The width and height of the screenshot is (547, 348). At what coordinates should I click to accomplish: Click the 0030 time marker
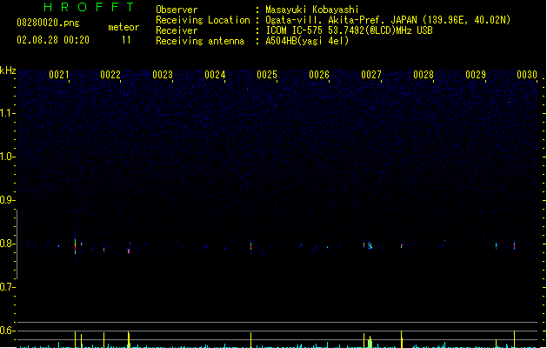pyautogui.click(x=527, y=75)
